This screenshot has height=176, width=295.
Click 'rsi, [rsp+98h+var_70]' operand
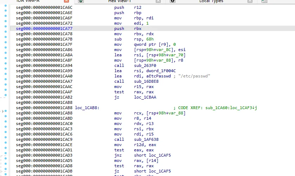[160, 55]
